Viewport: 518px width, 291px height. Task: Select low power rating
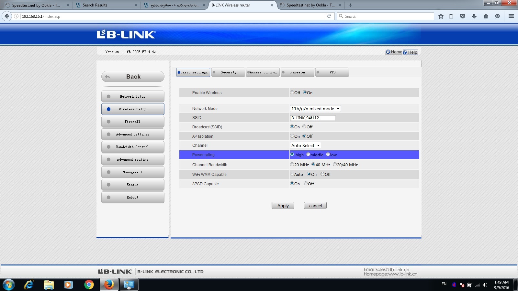tap(328, 155)
